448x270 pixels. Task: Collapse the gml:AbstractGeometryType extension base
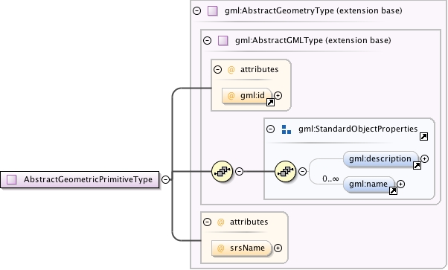(x=197, y=11)
